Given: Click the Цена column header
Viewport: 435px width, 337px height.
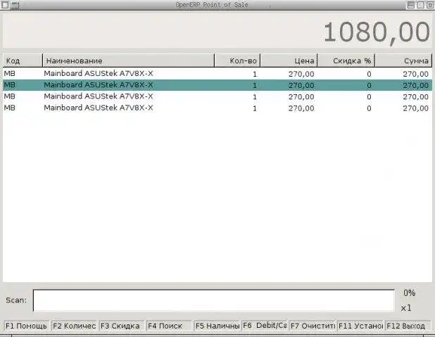Looking at the screenshot, I should pos(289,61).
